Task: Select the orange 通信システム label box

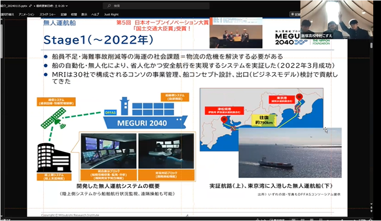Action: (56, 102)
